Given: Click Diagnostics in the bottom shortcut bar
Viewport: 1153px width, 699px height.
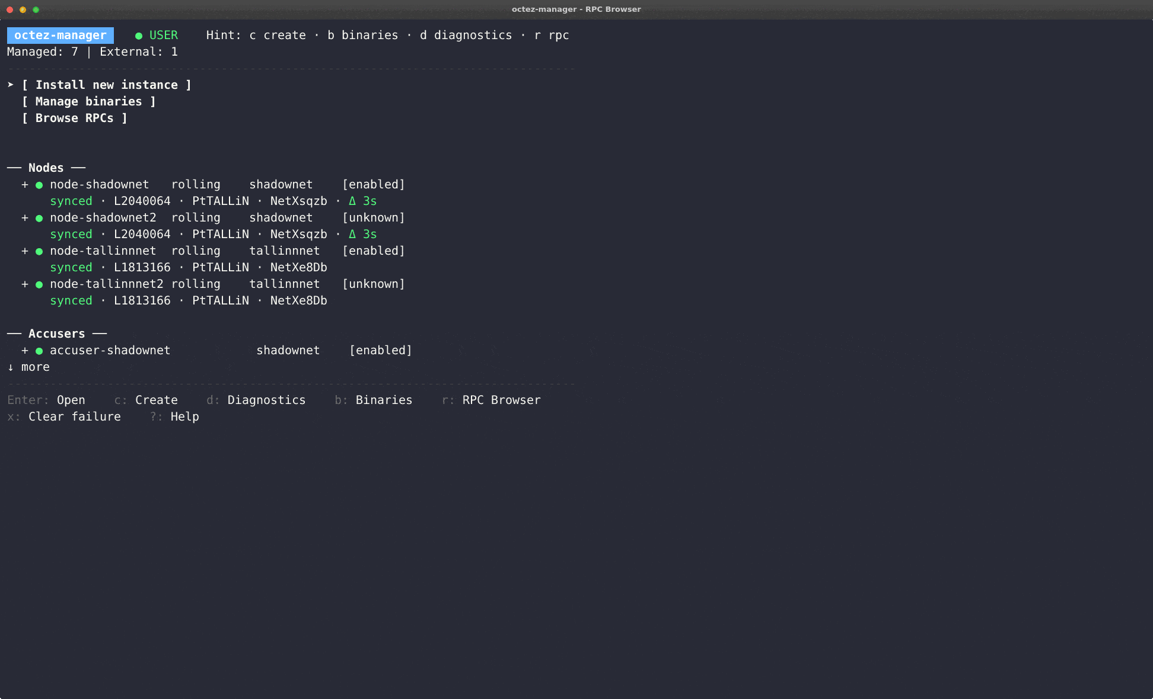Looking at the screenshot, I should click(x=266, y=400).
